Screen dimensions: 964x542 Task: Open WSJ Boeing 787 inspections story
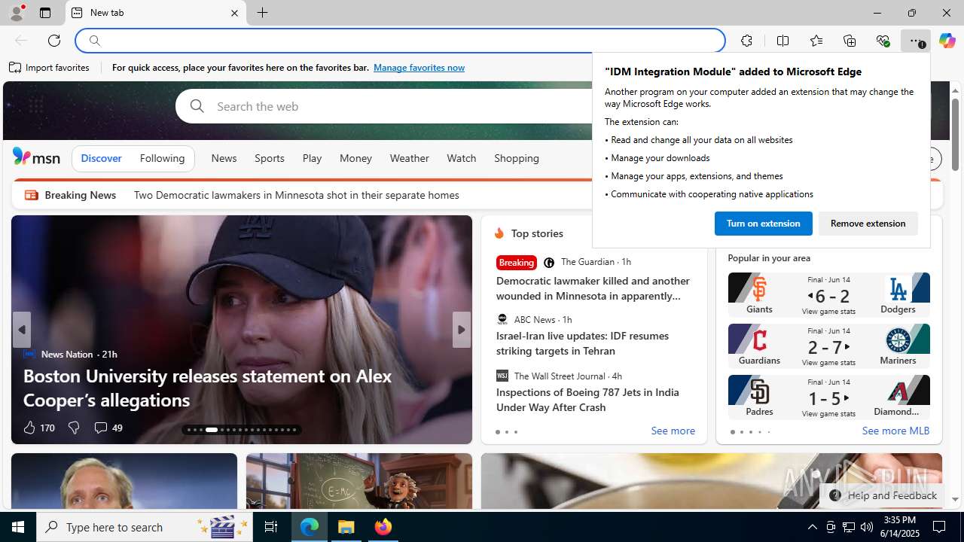pos(587,400)
